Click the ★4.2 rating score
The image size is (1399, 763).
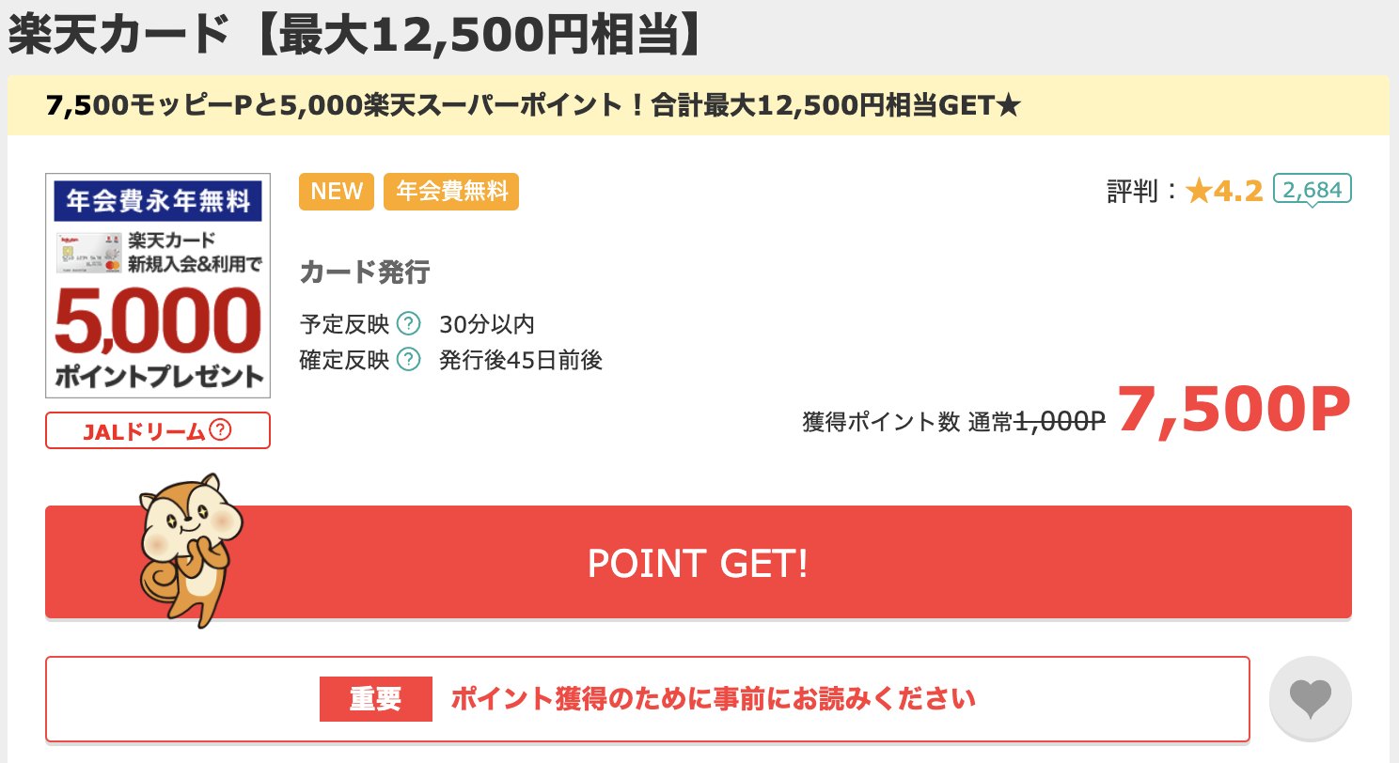(x=1223, y=192)
